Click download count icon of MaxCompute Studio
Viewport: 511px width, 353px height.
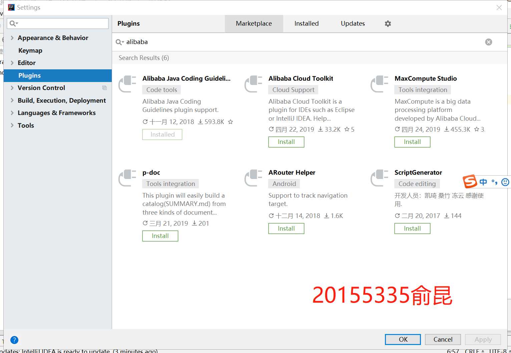point(447,129)
